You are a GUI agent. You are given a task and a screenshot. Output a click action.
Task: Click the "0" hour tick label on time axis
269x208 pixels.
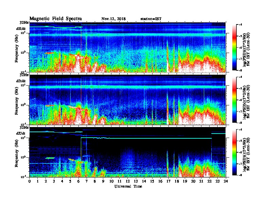[30, 181]
